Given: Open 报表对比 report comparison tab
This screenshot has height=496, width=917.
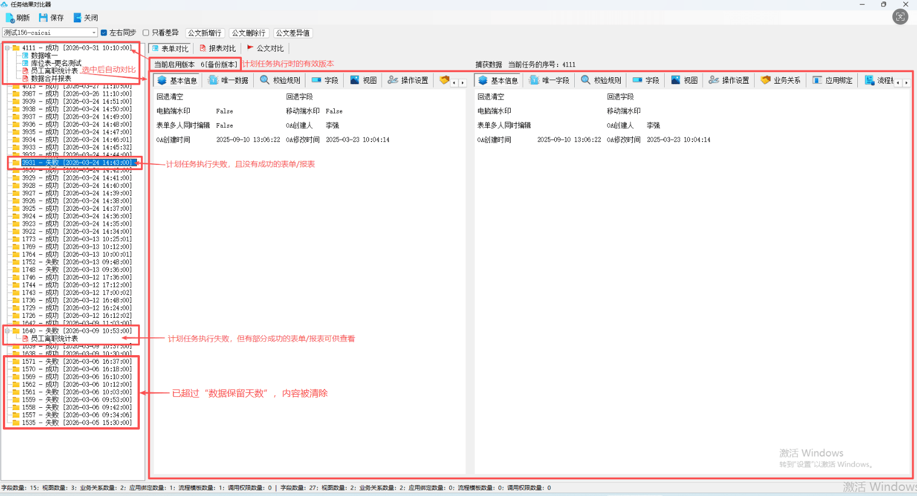Looking at the screenshot, I should 217,49.
